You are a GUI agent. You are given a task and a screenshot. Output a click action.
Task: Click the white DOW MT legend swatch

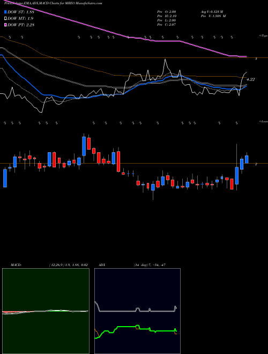pos(6,18)
